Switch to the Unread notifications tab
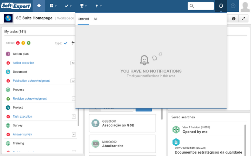This screenshot has width=251, height=156. pyautogui.click(x=83, y=19)
